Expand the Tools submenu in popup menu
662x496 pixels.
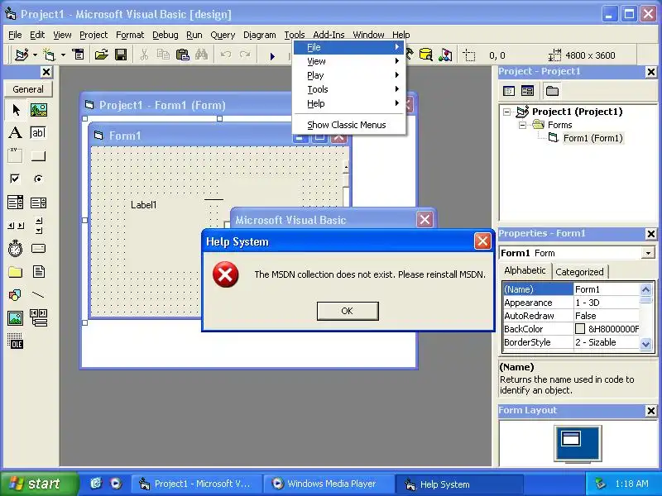tap(349, 89)
